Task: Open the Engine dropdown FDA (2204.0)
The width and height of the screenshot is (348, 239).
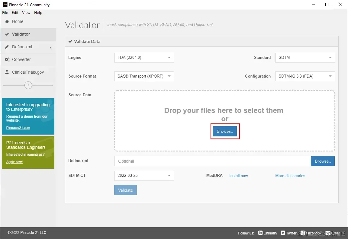Action: tap(144, 58)
